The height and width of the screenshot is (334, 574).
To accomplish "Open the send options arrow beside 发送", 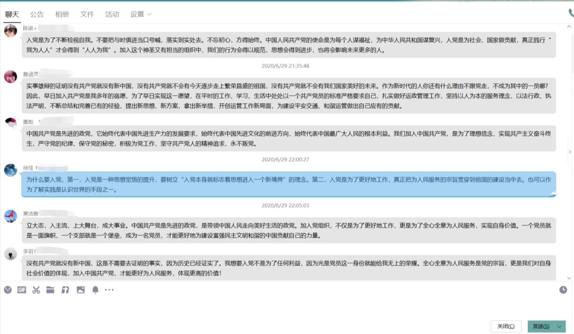I will tap(560, 326).
